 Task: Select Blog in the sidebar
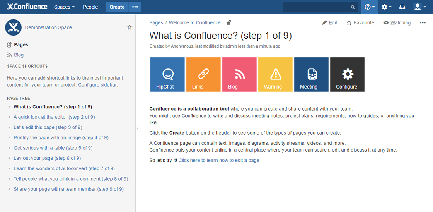pos(15,55)
